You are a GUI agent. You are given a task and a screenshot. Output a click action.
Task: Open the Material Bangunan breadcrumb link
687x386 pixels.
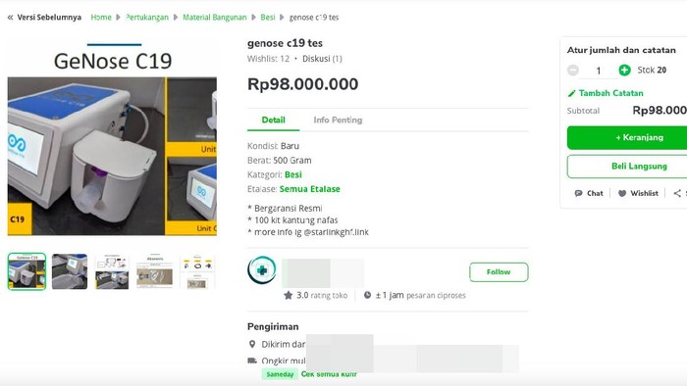pyautogui.click(x=215, y=18)
